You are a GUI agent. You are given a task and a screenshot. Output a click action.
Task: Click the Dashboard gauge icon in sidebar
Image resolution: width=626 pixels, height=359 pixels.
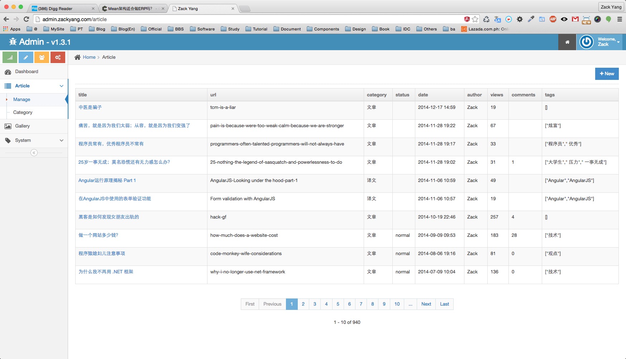coord(8,72)
